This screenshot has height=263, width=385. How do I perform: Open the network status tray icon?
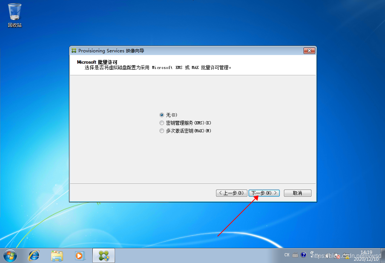pos(345,255)
